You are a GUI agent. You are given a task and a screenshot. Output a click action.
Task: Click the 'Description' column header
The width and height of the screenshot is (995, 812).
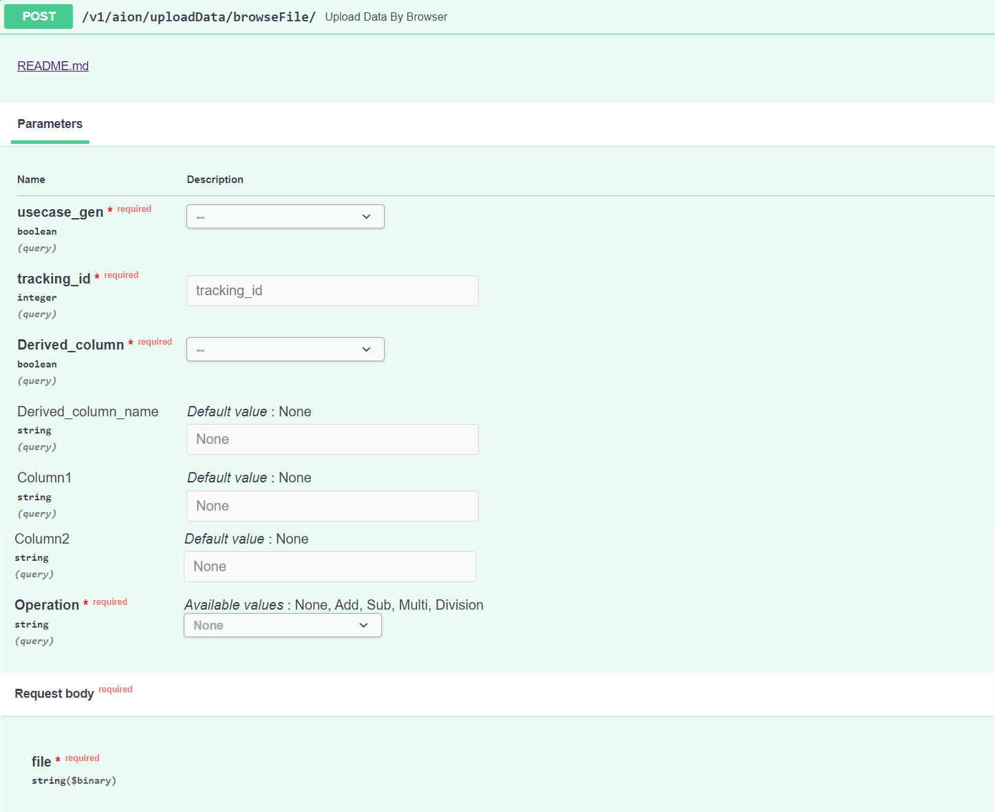(215, 180)
